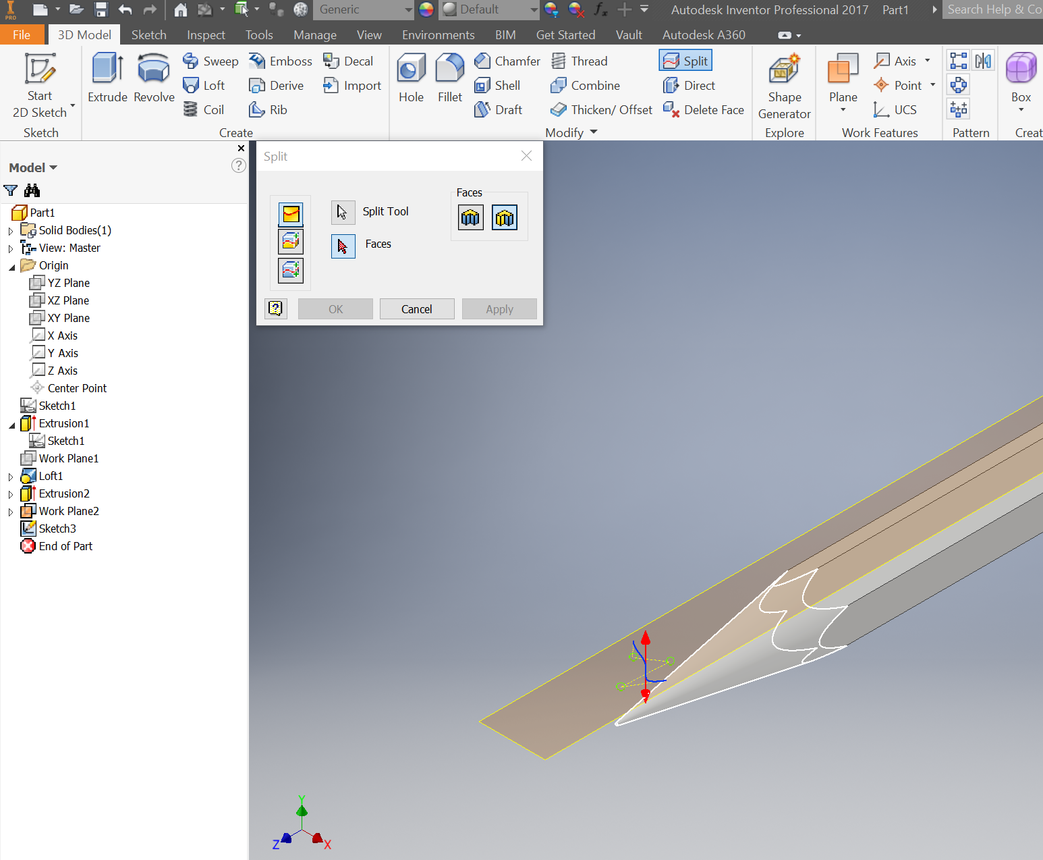
Task: Select the Delete Face tool
Action: point(704,110)
